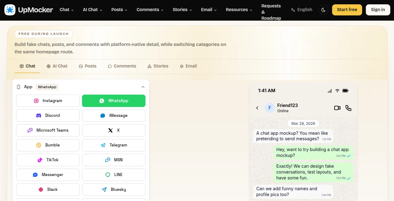Open the Chat menu in the navbar
The width and height of the screenshot is (394, 201).
pyautogui.click(x=67, y=10)
